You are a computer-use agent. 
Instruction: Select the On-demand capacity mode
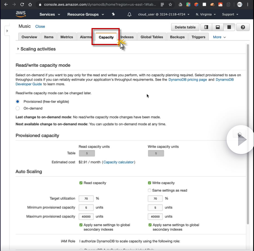coord(18,108)
